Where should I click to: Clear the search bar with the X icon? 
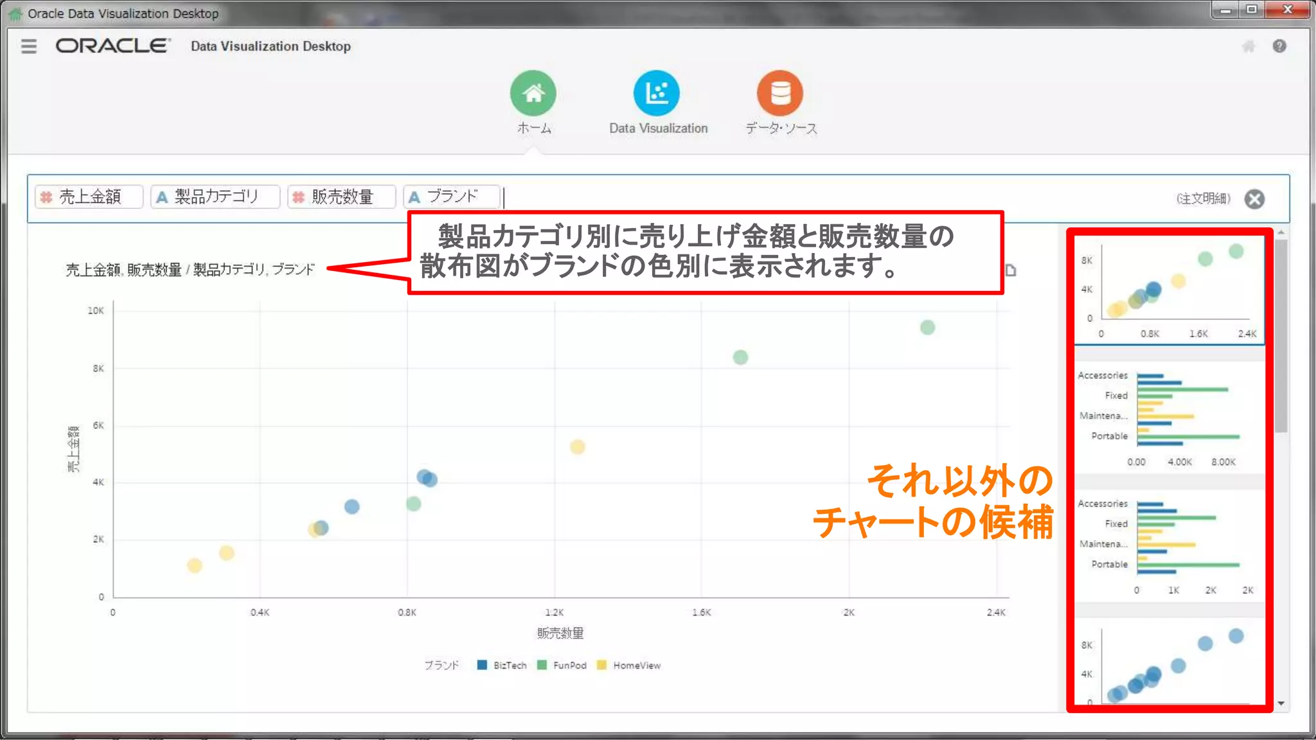tap(1254, 199)
